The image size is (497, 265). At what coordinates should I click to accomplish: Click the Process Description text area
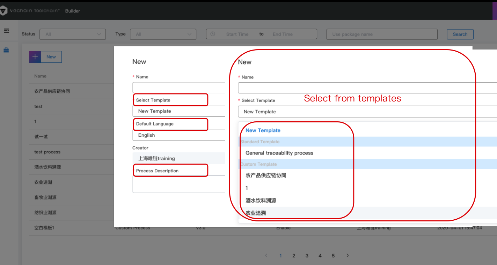point(179,184)
